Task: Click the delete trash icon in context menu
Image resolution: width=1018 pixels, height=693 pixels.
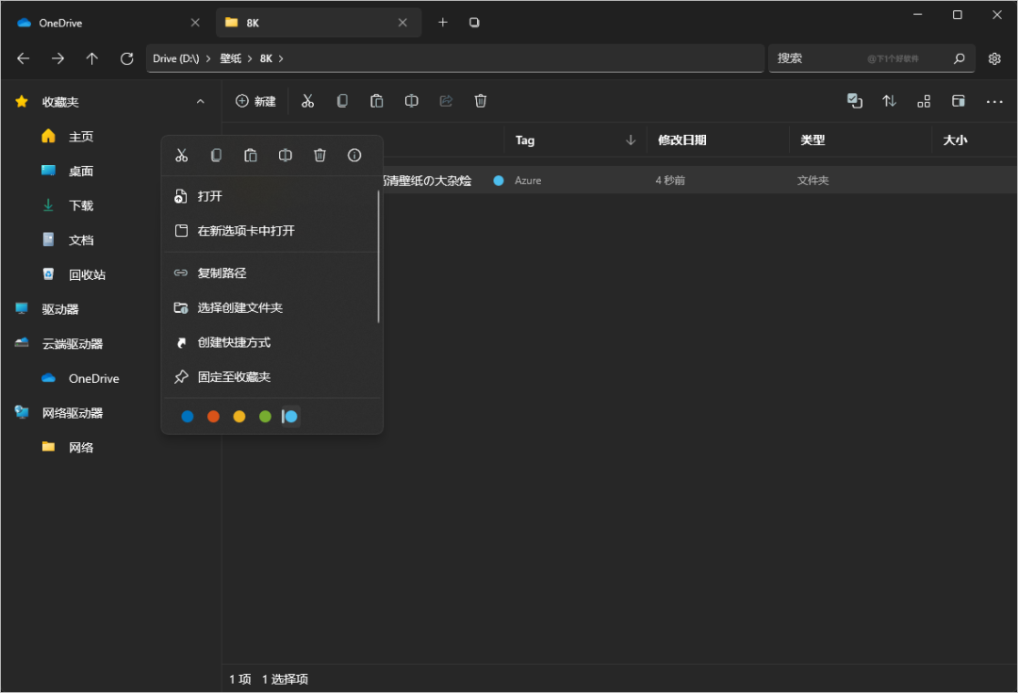Action: [320, 156]
